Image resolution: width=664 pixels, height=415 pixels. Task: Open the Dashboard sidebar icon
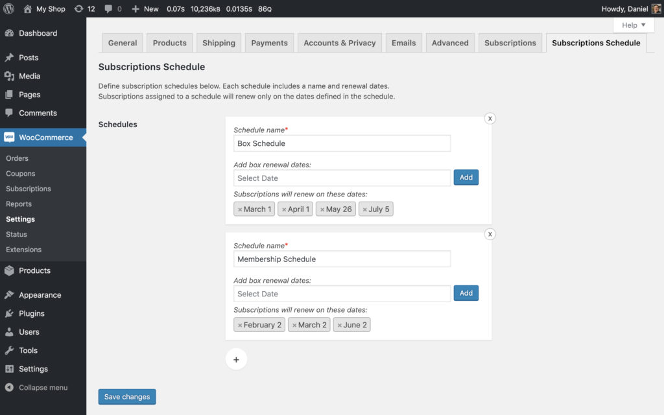click(x=9, y=33)
